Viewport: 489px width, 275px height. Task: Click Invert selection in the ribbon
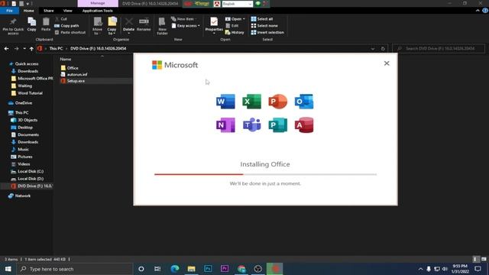(x=267, y=32)
